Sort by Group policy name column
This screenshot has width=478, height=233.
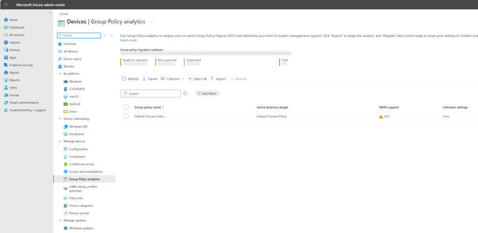(x=149, y=107)
